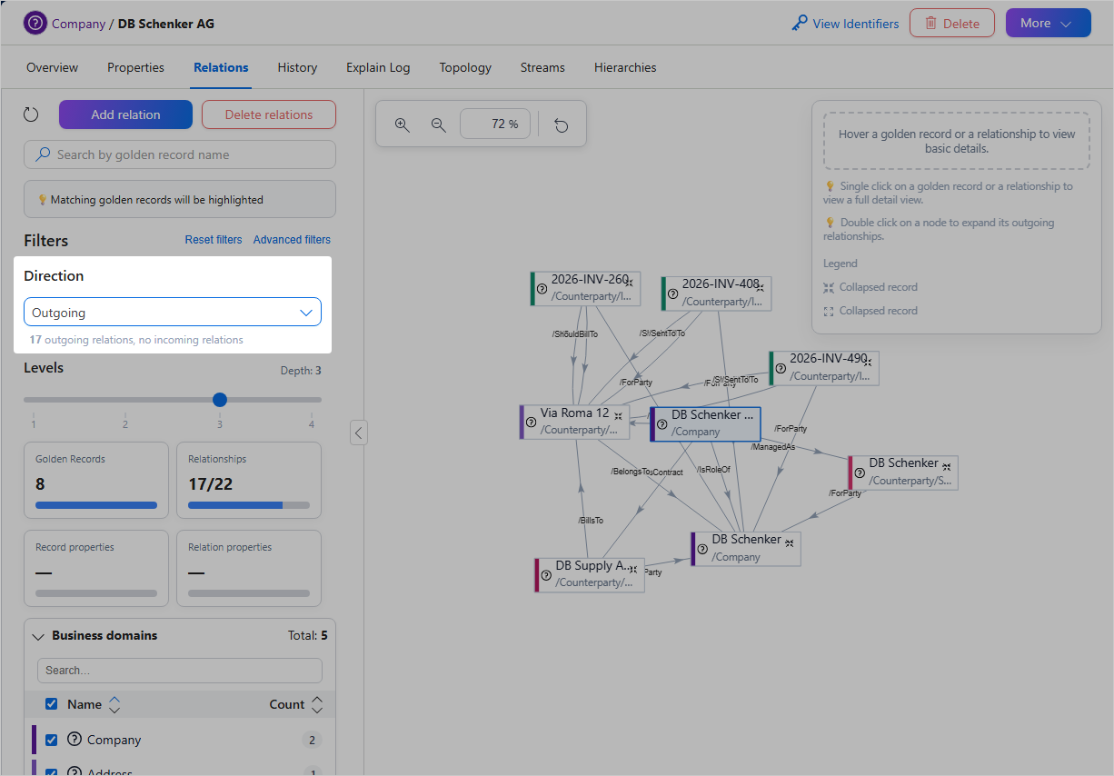Screen dimensions: 1114x776
Task: Go to the History tab
Action: [297, 67]
